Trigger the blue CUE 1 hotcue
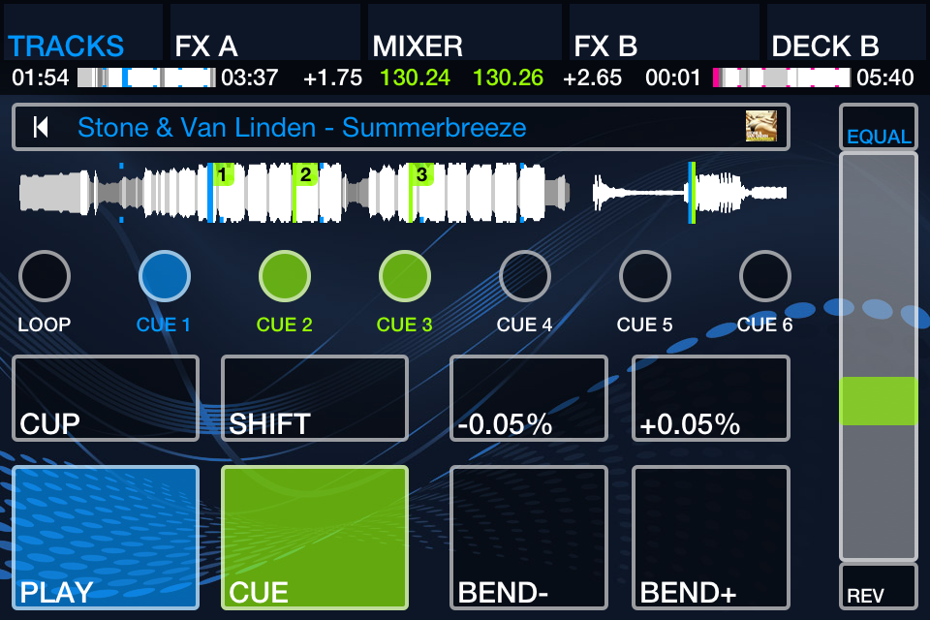 pos(165,276)
